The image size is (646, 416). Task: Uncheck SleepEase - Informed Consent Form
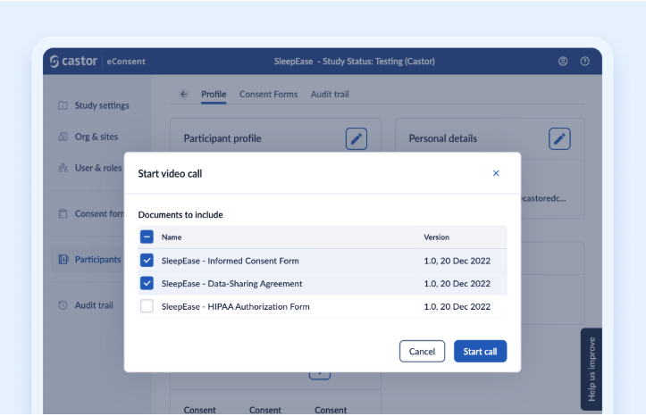(x=147, y=260)
